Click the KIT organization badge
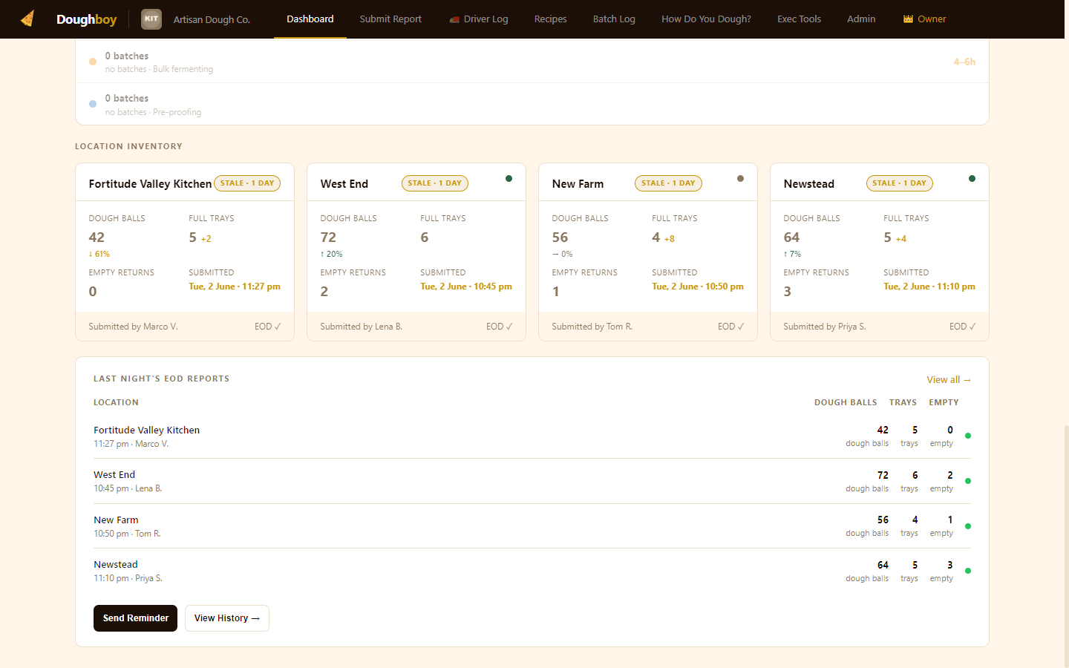Screen dimensions: 1069x668 [151, 19]
